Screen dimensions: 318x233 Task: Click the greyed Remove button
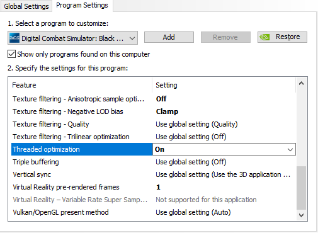[x=225, y=37]
